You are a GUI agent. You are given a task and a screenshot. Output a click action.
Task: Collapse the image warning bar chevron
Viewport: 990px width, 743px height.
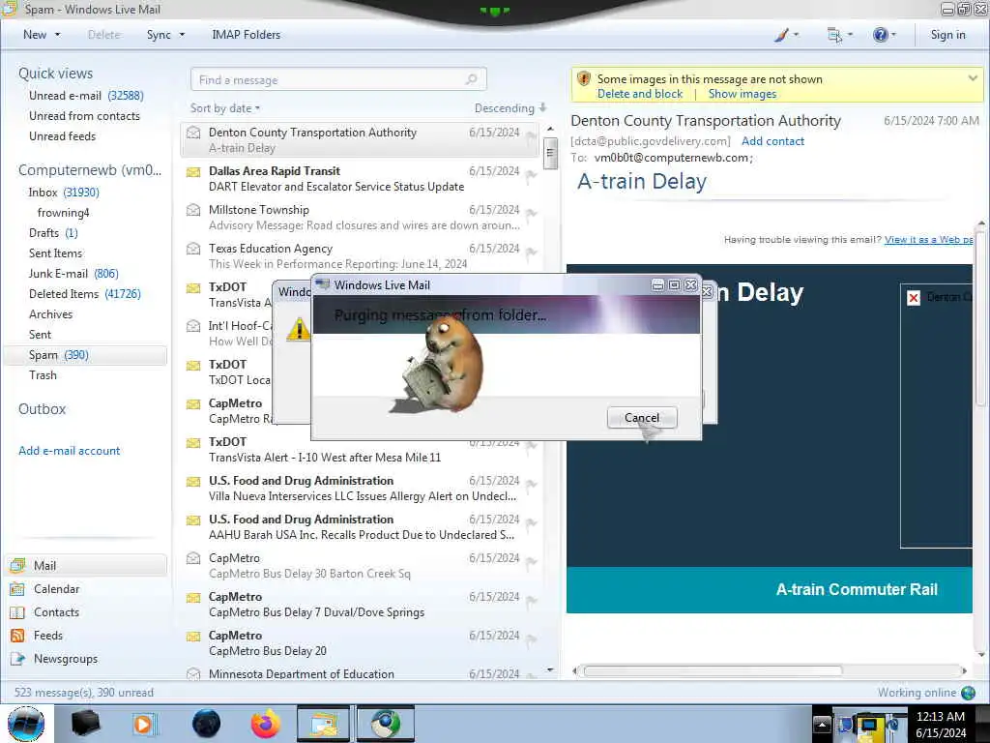[973, 78]
